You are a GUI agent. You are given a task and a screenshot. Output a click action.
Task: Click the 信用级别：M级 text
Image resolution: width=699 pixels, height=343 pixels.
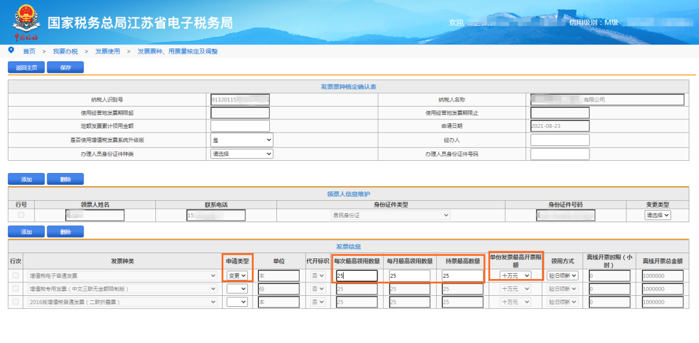pos(594,22)
